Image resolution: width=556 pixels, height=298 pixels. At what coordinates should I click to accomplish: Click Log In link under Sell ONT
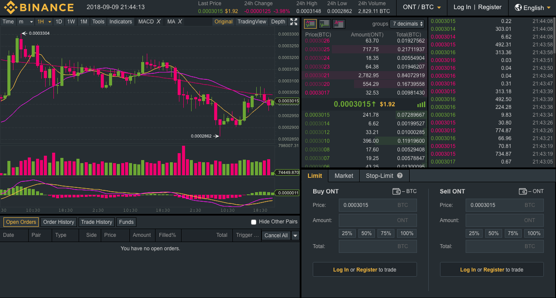coord(468,270)
